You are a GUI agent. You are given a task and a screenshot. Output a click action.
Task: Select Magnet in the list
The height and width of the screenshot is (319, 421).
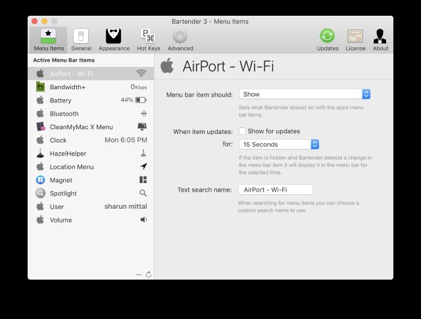point(91,180)
